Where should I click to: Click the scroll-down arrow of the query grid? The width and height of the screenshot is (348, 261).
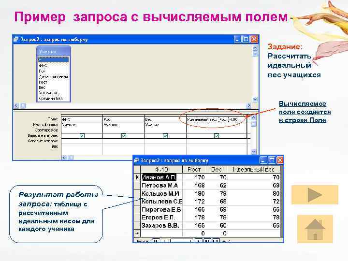click(253, 151)
